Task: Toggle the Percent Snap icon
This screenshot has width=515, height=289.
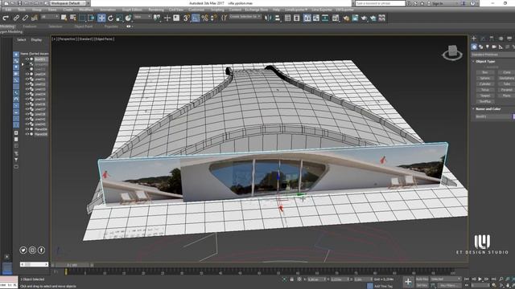Action: coord(204,18)
